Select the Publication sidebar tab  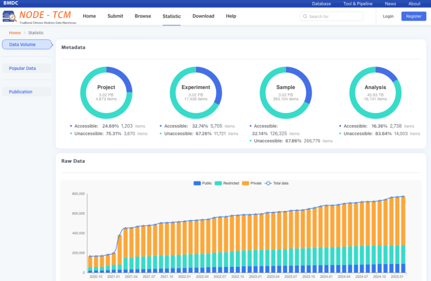click(x=27, y=92)
